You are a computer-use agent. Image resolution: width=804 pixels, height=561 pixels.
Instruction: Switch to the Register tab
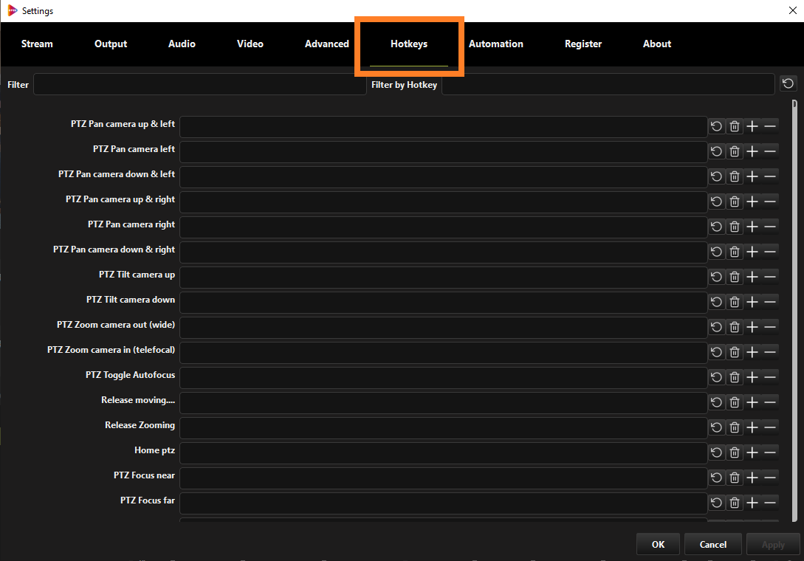pyautogui.click(x=583, y=44)
